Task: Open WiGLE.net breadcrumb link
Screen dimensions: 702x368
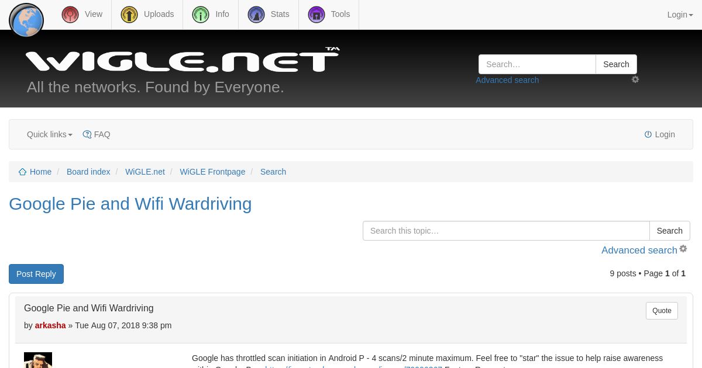Action: (145, 172)
